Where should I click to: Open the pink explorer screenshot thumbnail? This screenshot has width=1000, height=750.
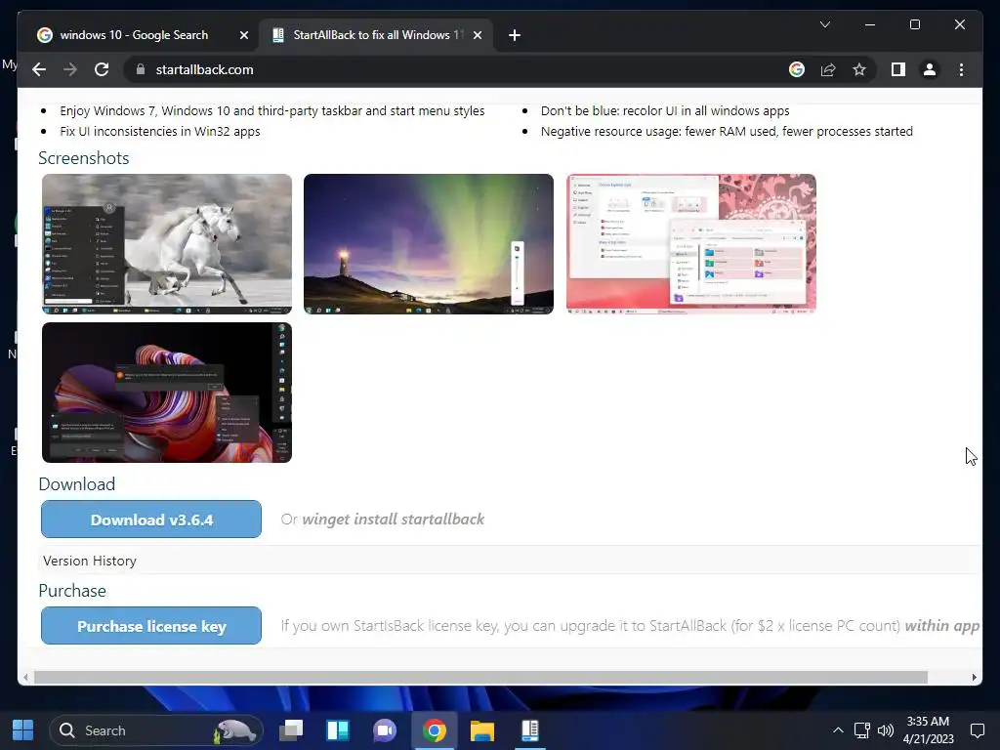pyautogui.click(x=691, y=243)
